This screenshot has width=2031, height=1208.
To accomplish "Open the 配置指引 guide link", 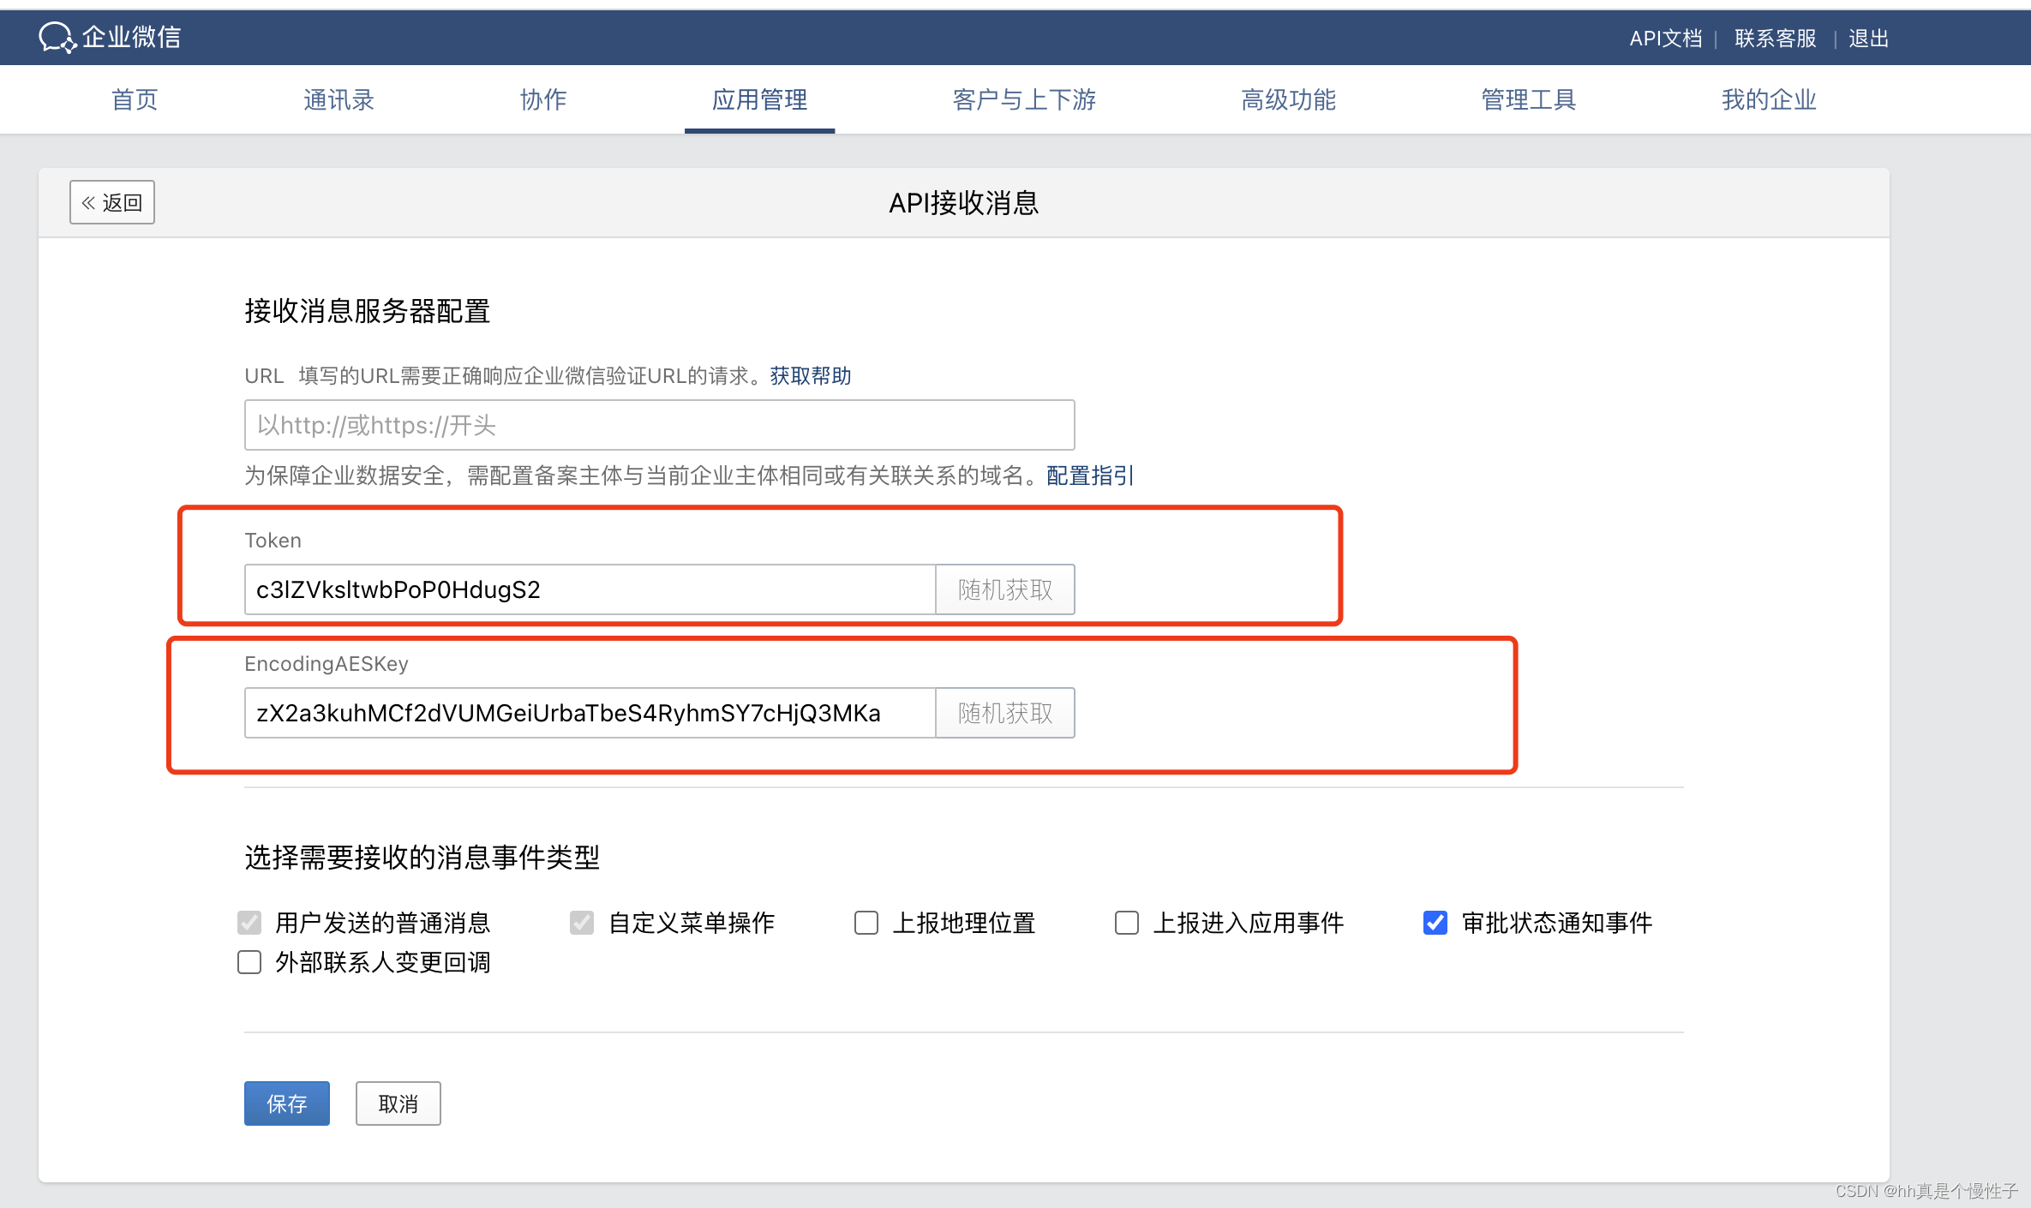I will pos(1089,475).
